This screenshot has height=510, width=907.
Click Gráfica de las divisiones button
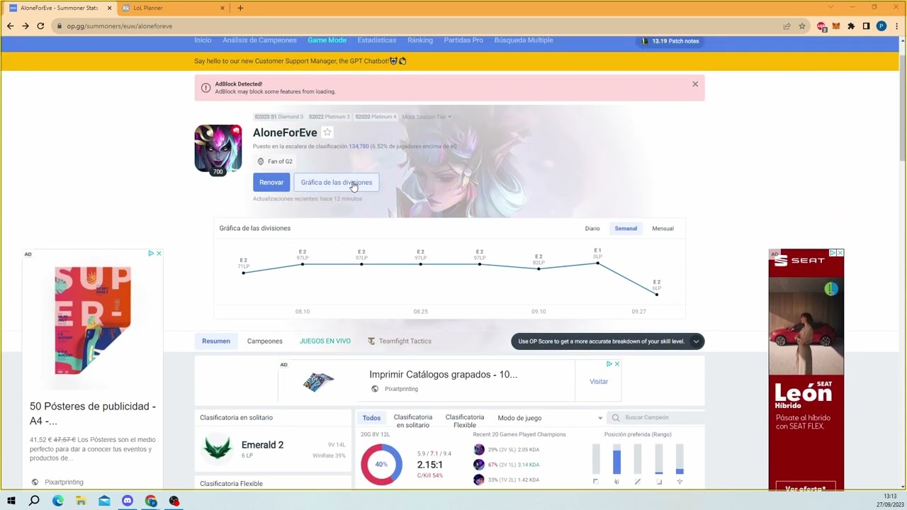[x=337, y=183]
